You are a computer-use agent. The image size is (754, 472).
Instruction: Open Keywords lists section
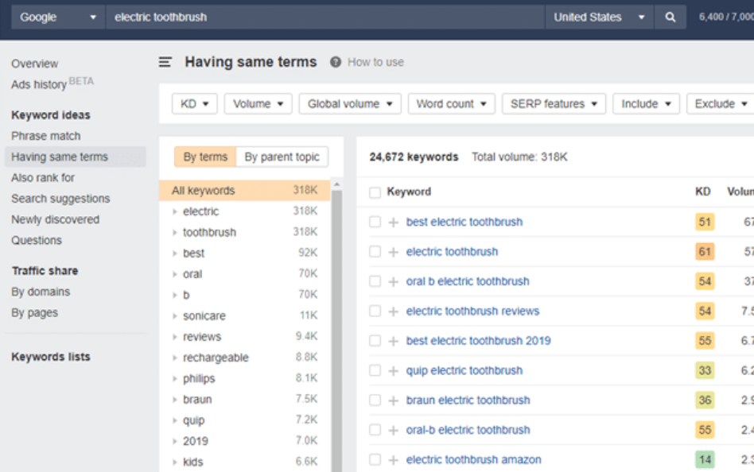tap(51, 357)
